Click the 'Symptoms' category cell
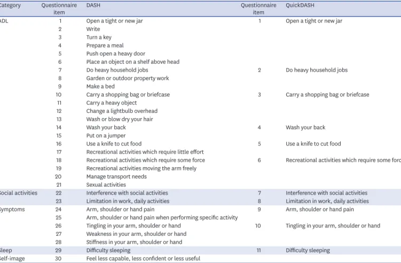The height and width of the screenshot is (263, 401). pyautogui.click(x=12, y=209)
